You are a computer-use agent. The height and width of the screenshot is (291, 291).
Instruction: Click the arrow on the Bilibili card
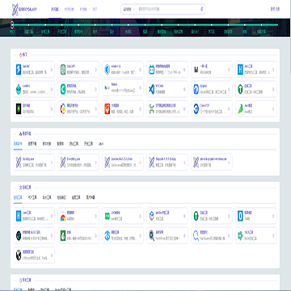pyautogui.click(x=184, y=70)
